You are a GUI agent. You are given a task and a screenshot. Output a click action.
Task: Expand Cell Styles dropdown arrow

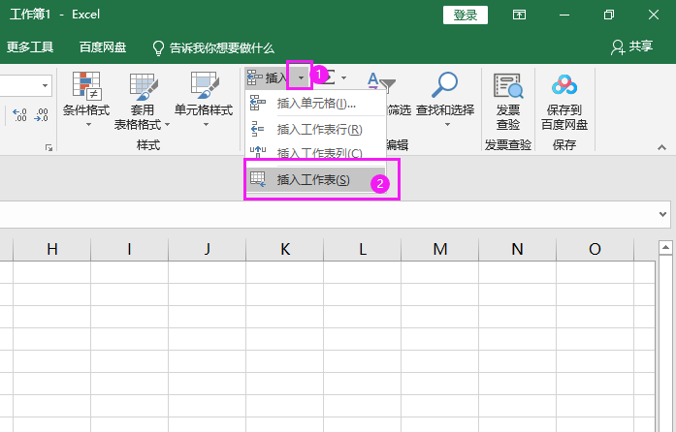click(x=206, y=125)
